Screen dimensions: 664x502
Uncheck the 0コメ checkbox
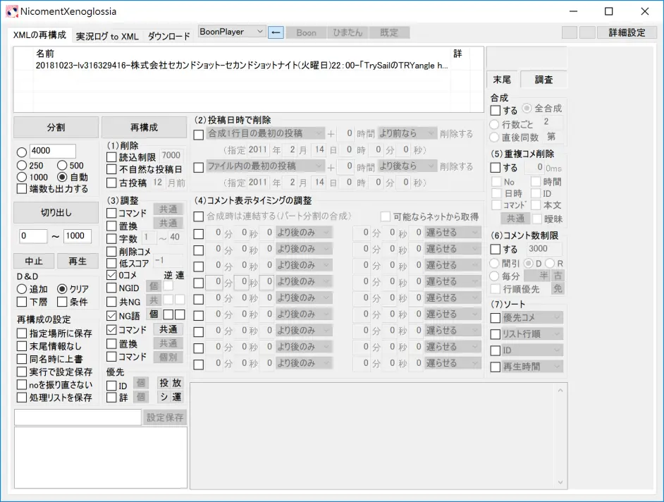point(111,275)
